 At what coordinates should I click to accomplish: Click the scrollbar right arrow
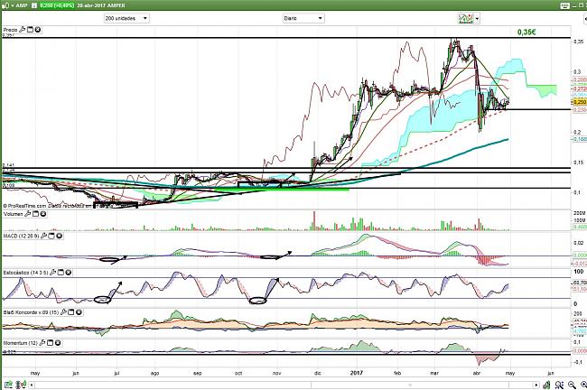(x=536, y=385)
